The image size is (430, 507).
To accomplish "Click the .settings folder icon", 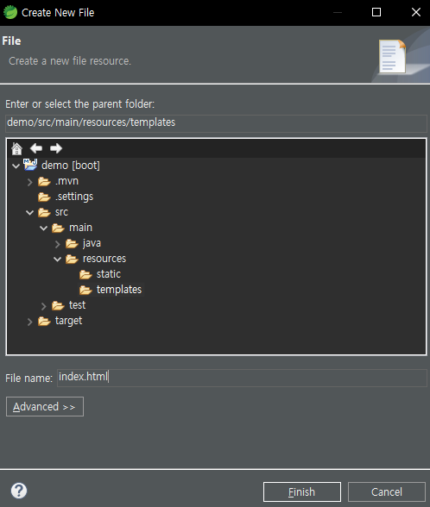I will click(44, 197).
